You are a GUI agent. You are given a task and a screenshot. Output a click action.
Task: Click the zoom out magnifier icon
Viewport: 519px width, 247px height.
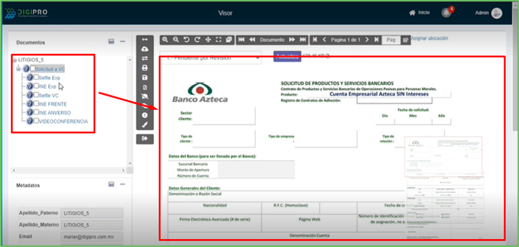(x=176, y=40)
